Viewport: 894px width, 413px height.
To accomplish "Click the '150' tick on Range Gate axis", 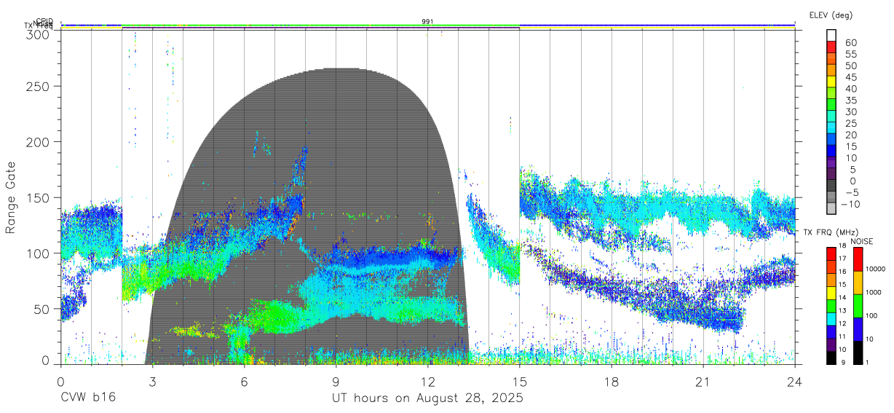I will [x=39, y=197].
